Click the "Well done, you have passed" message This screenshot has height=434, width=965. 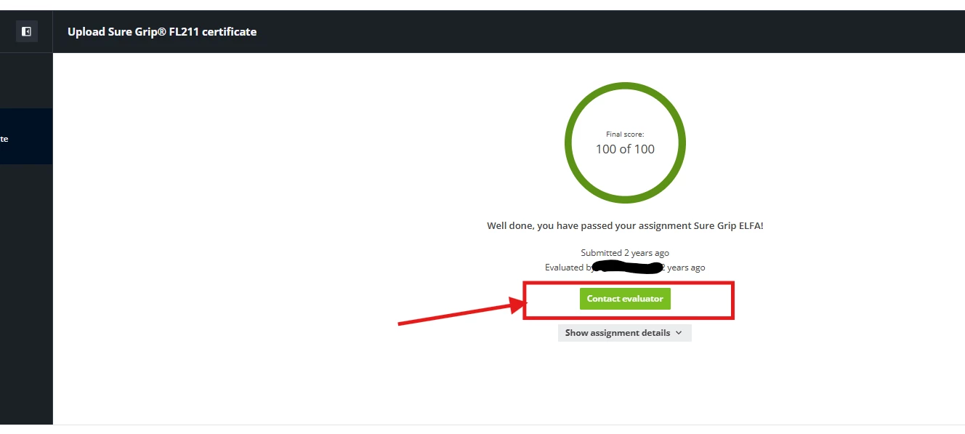625,226
